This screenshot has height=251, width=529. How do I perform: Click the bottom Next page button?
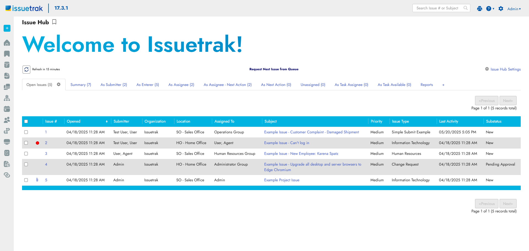point(508,204)
